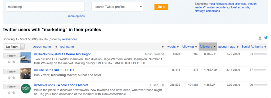Follow Conor McGregor
This screenshot has width=271, height=98.
click(x=11, y=56)
